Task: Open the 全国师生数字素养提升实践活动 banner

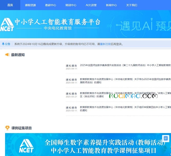Action: click(x=88, y=144)
